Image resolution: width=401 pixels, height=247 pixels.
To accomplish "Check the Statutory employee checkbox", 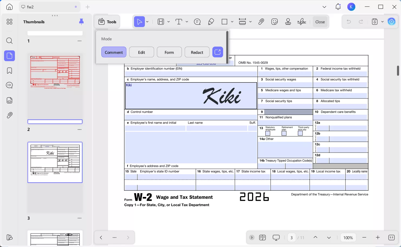I will 268,133.
